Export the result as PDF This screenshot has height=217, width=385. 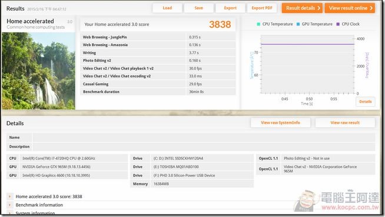[262, 8]
